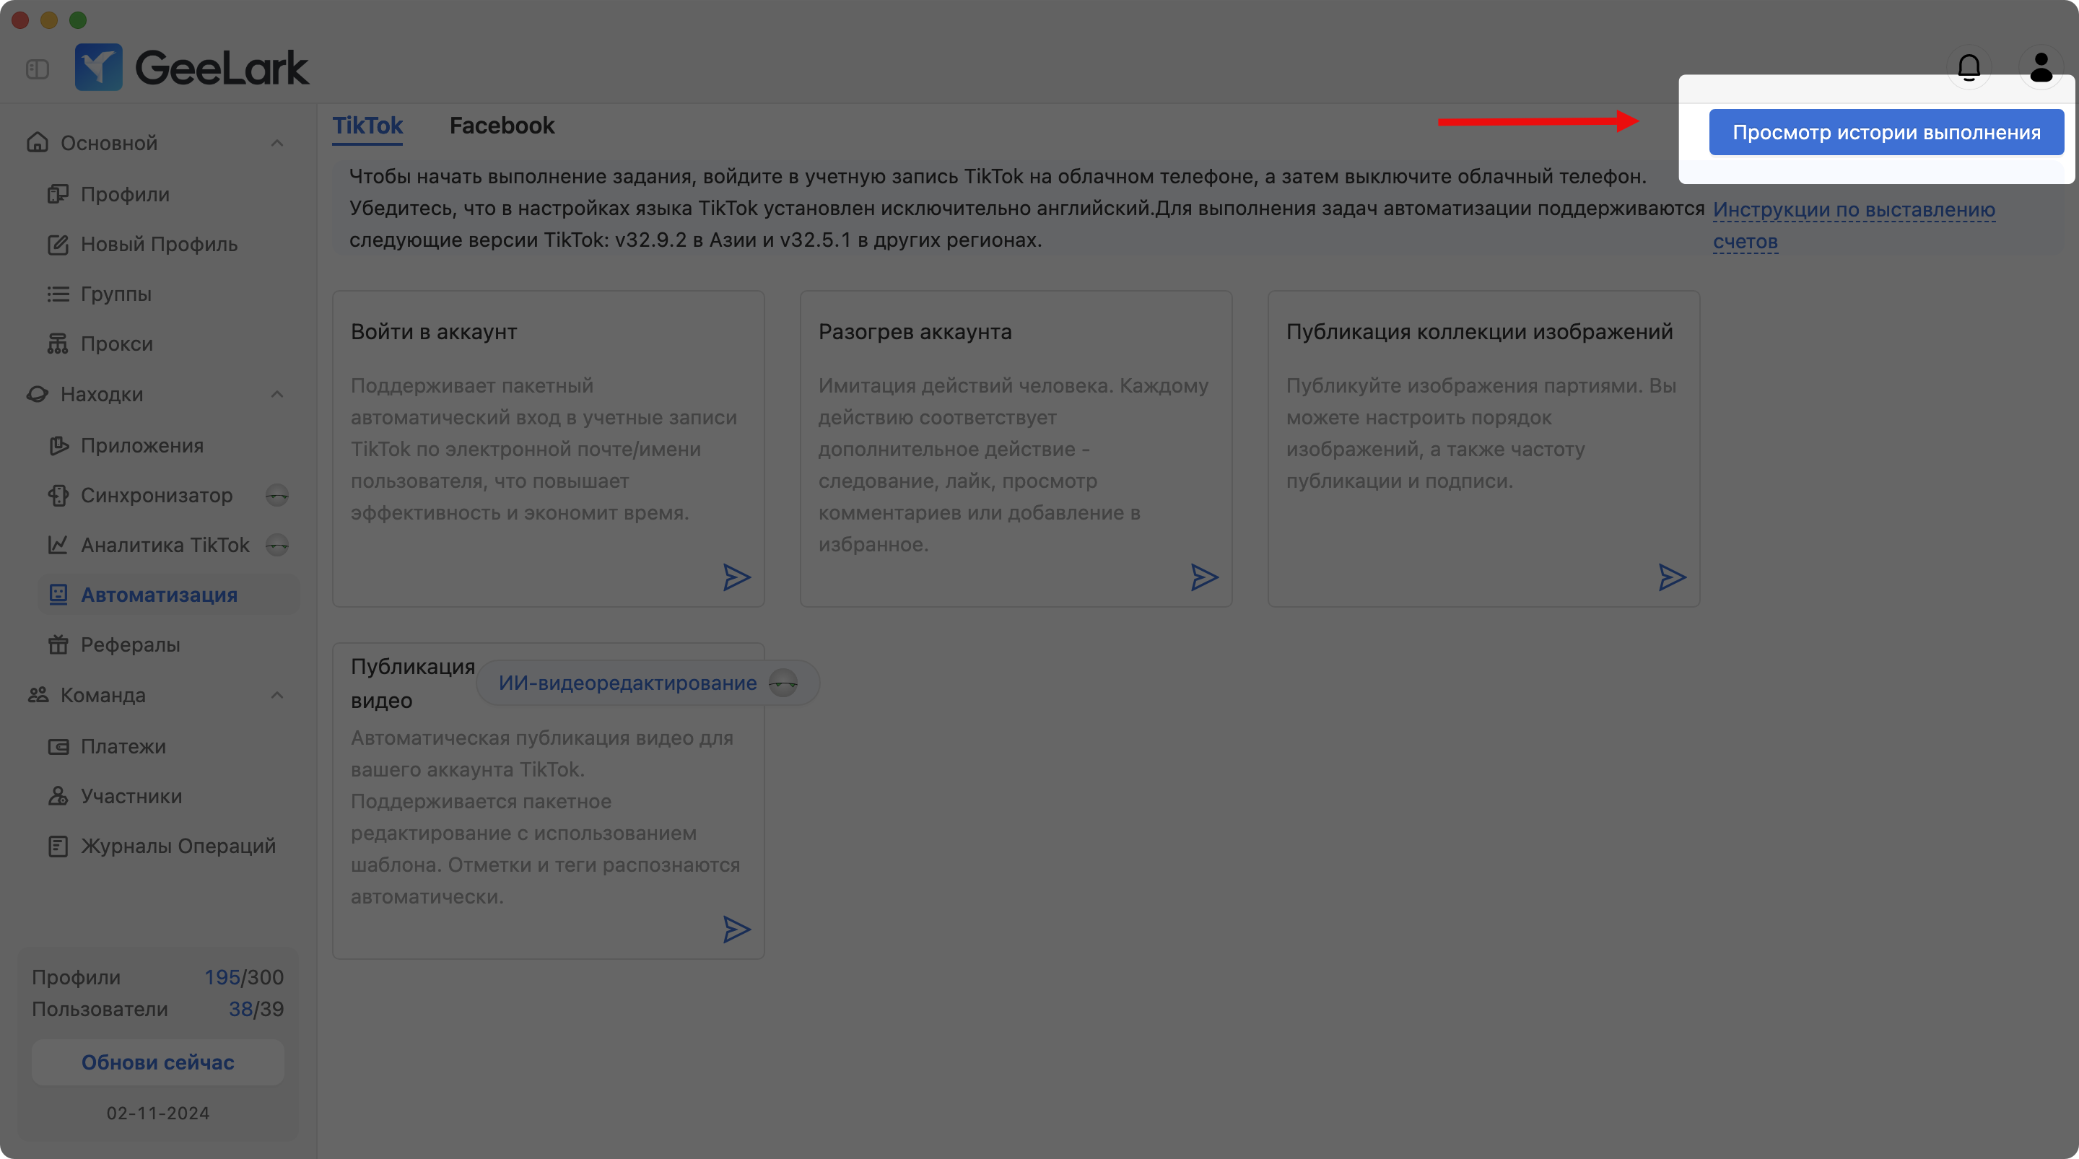Click Просмотр истории выполнения button
Image resolution: width=2079 pixels, height=1159 pixels.
(1886, 132)
